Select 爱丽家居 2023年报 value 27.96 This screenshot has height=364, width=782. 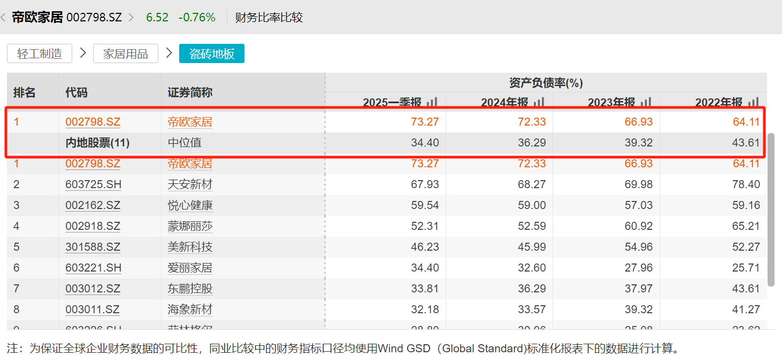click(639, 268)
